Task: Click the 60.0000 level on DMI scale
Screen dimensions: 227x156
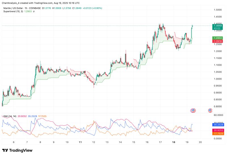Action: 218,115
